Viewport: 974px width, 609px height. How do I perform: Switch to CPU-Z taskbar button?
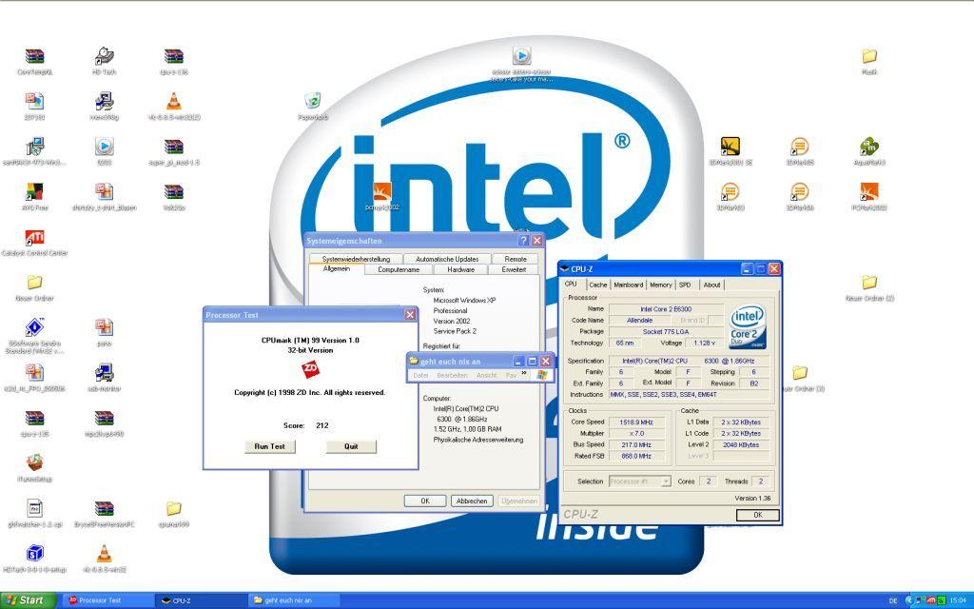point(200,600)
